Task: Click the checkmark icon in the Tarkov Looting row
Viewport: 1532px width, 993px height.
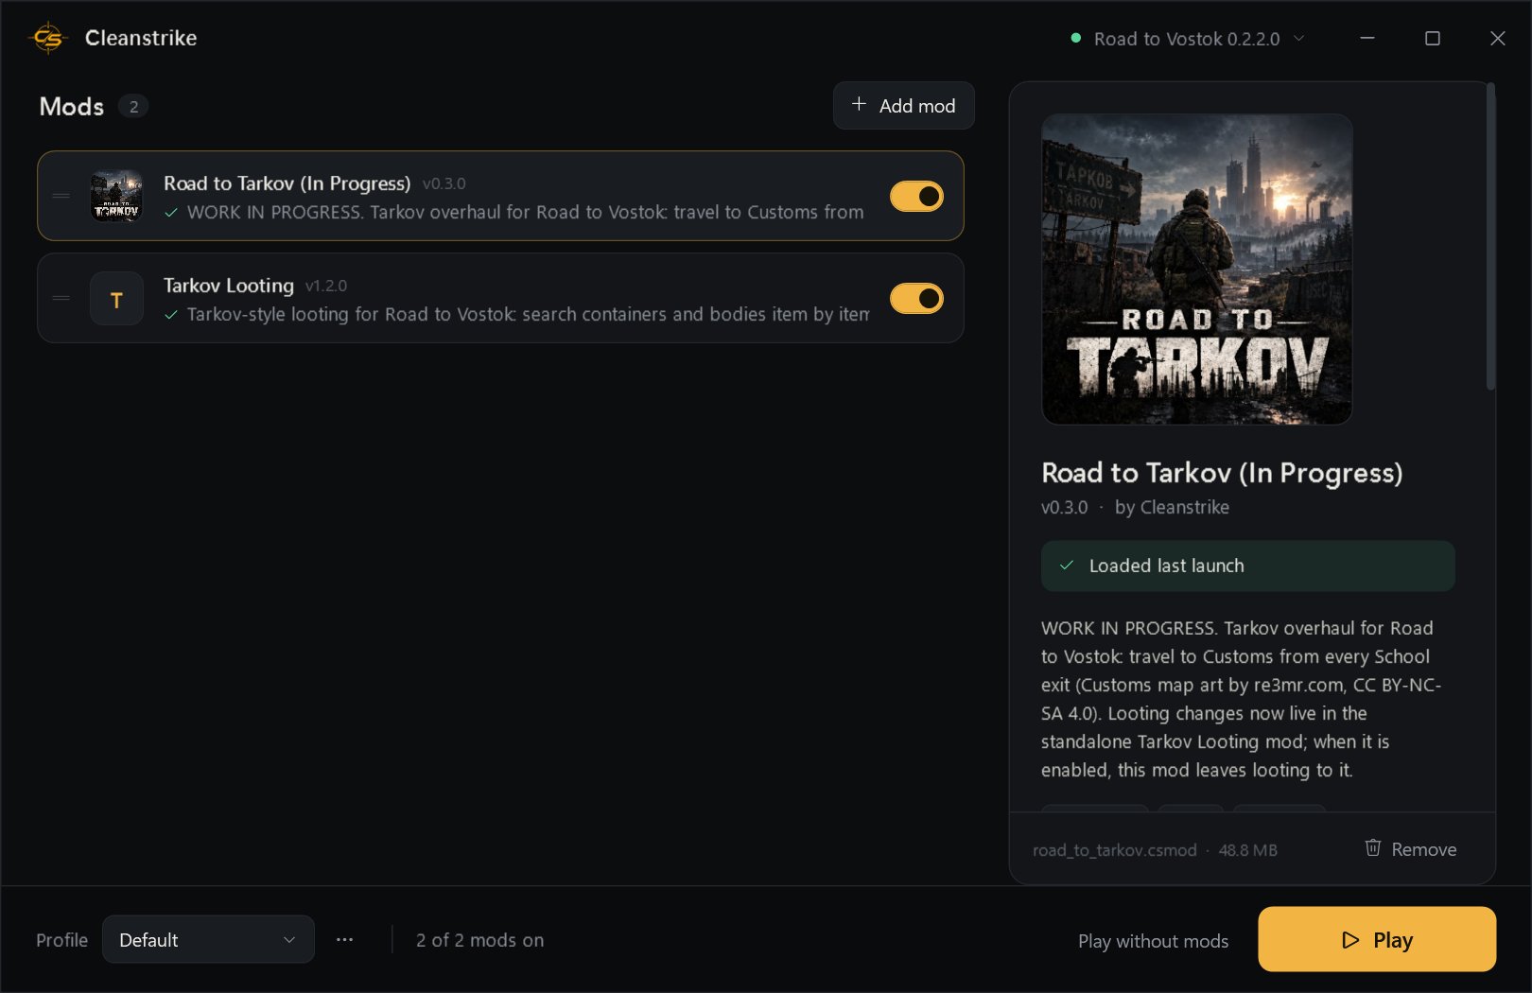Action: tap(171, 315)
